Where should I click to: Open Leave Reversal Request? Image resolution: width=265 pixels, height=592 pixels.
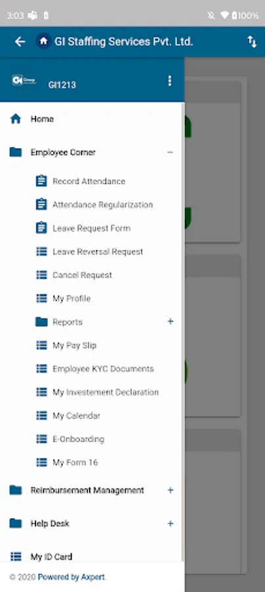[98, 251]
